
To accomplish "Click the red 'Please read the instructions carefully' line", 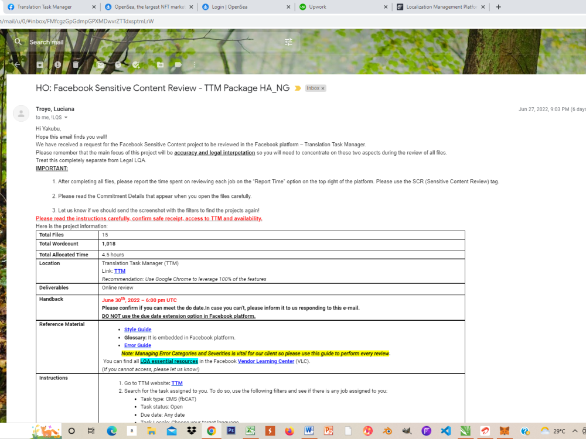I will coord(149,218).
